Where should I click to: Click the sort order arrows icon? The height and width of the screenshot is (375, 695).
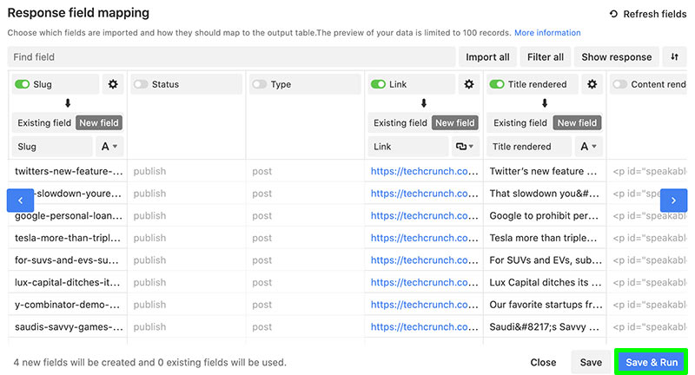tap(674, 56)
